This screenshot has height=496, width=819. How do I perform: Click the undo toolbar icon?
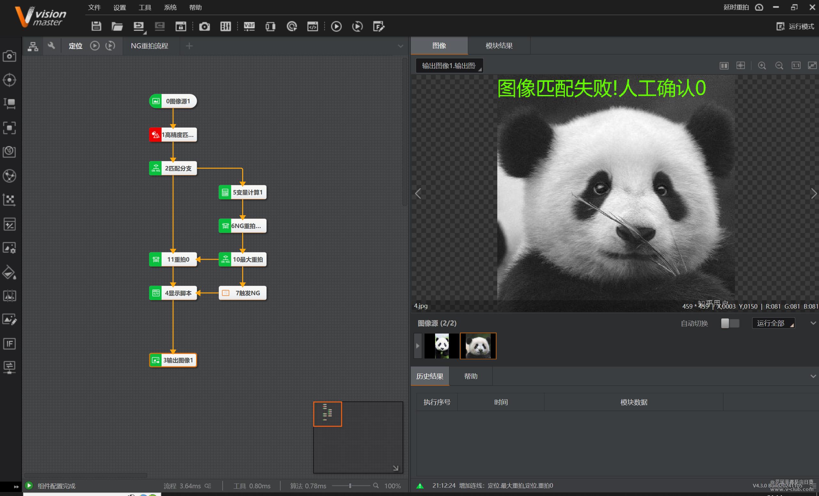139,26
